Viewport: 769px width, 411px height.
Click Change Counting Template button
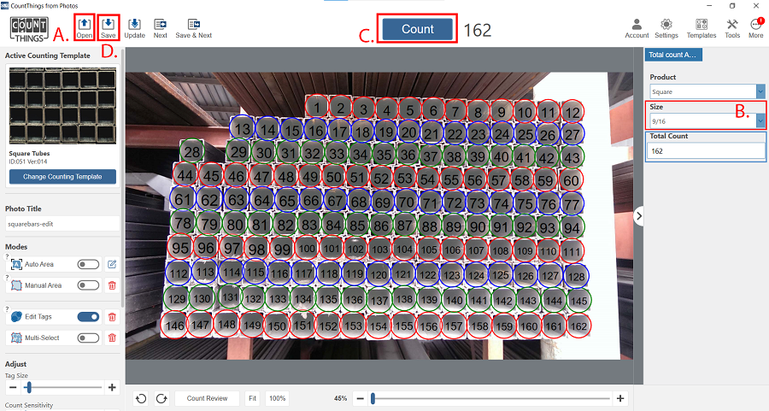coord(62,177)
